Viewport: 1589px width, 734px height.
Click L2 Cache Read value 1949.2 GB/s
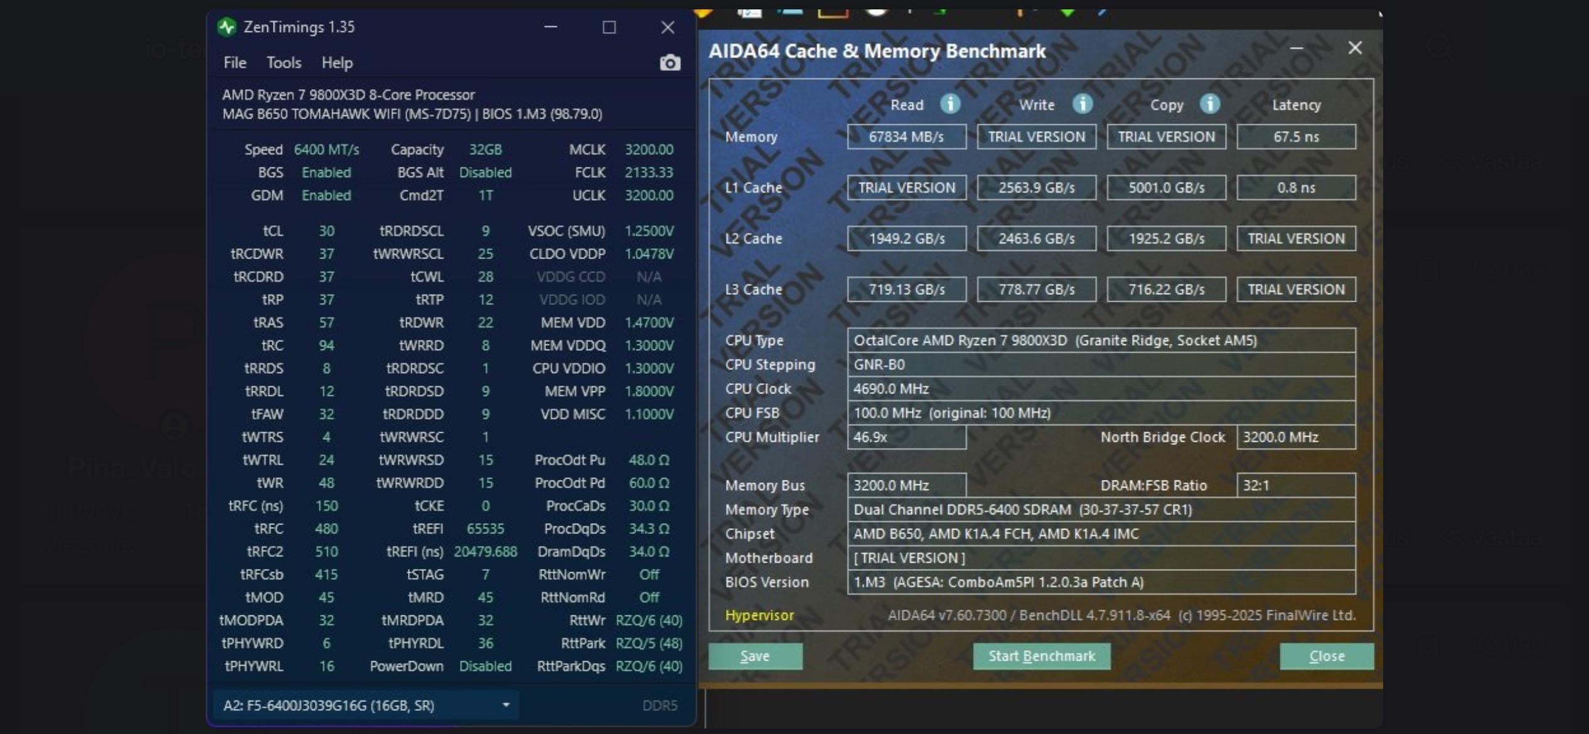point(906,238)
